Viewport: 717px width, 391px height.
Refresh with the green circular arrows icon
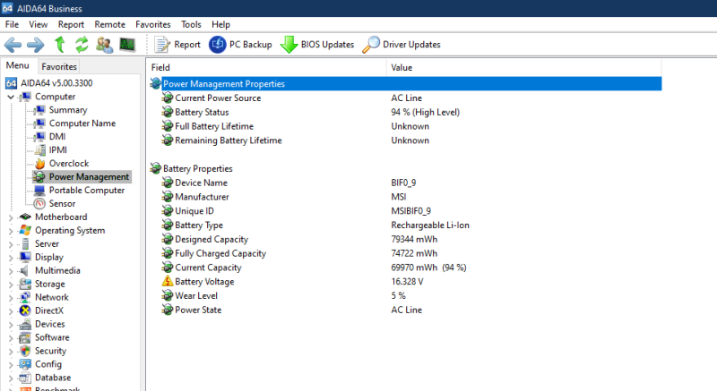click(82, 45)
